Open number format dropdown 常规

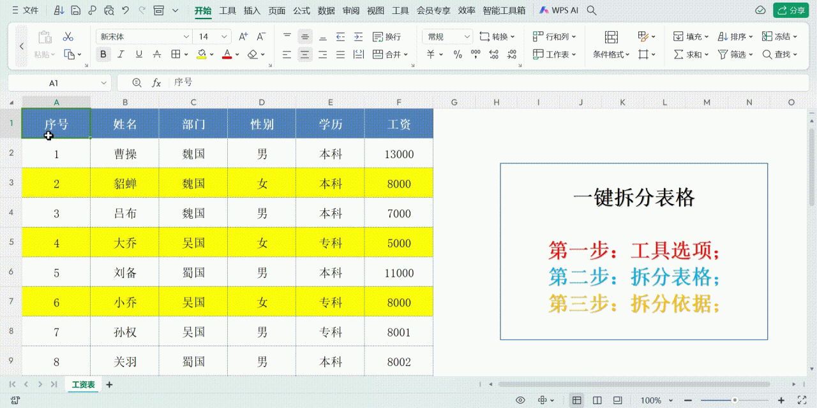[467, 37]
